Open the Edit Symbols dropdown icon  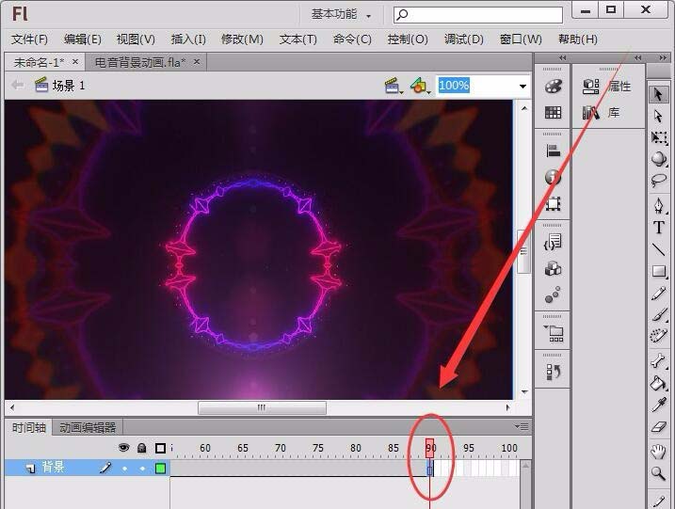coord(420,86)
